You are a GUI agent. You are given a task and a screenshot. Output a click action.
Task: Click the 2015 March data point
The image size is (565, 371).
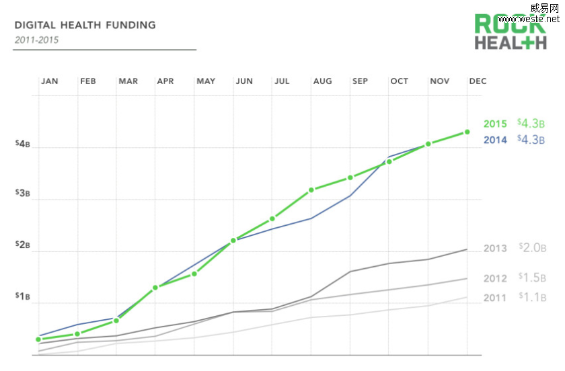click(116, 321)
